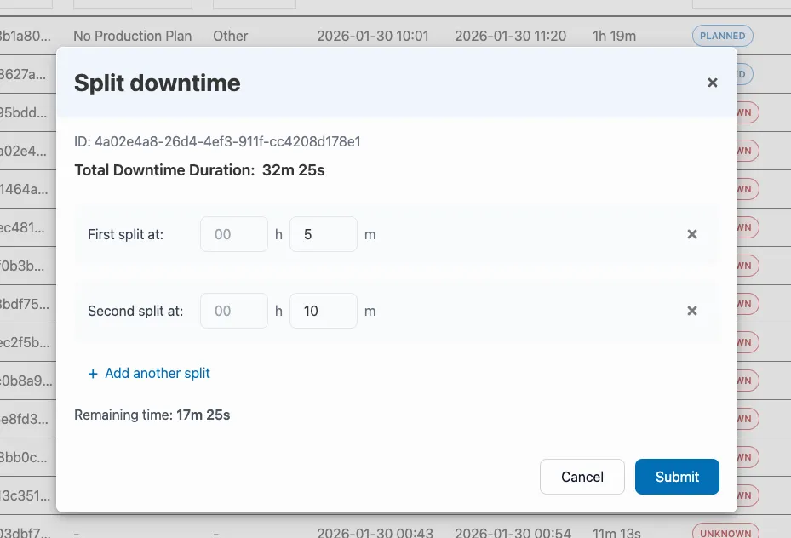Select start time 2026-01-30 10:01
791x538 pixels.
coord(373,36)
